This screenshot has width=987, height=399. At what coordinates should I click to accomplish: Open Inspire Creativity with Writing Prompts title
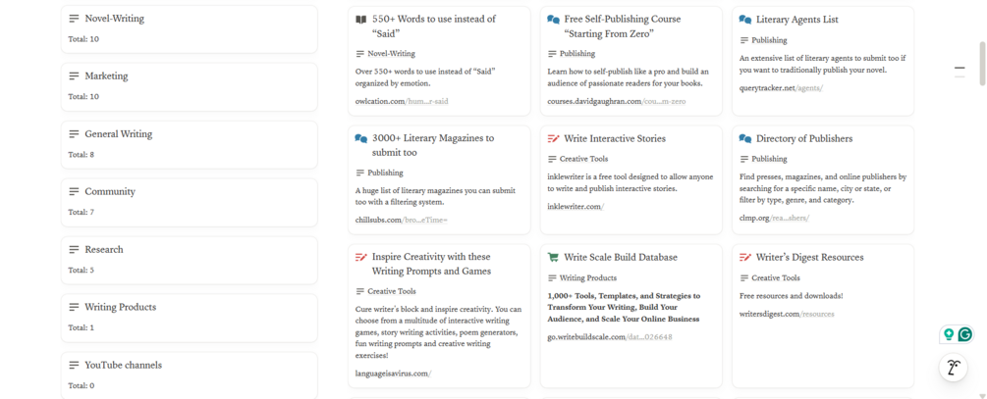431,264
